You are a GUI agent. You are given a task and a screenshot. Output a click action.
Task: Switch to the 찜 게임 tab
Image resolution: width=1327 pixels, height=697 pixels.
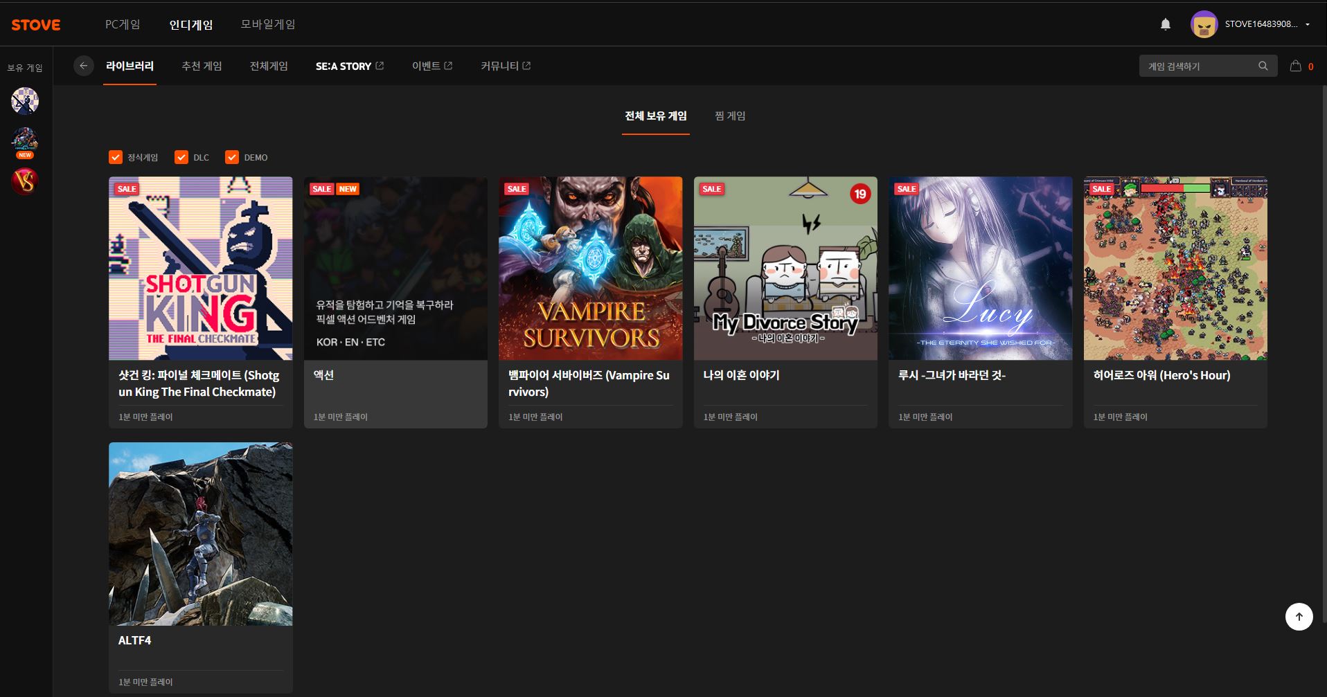(x=730, y=116)
